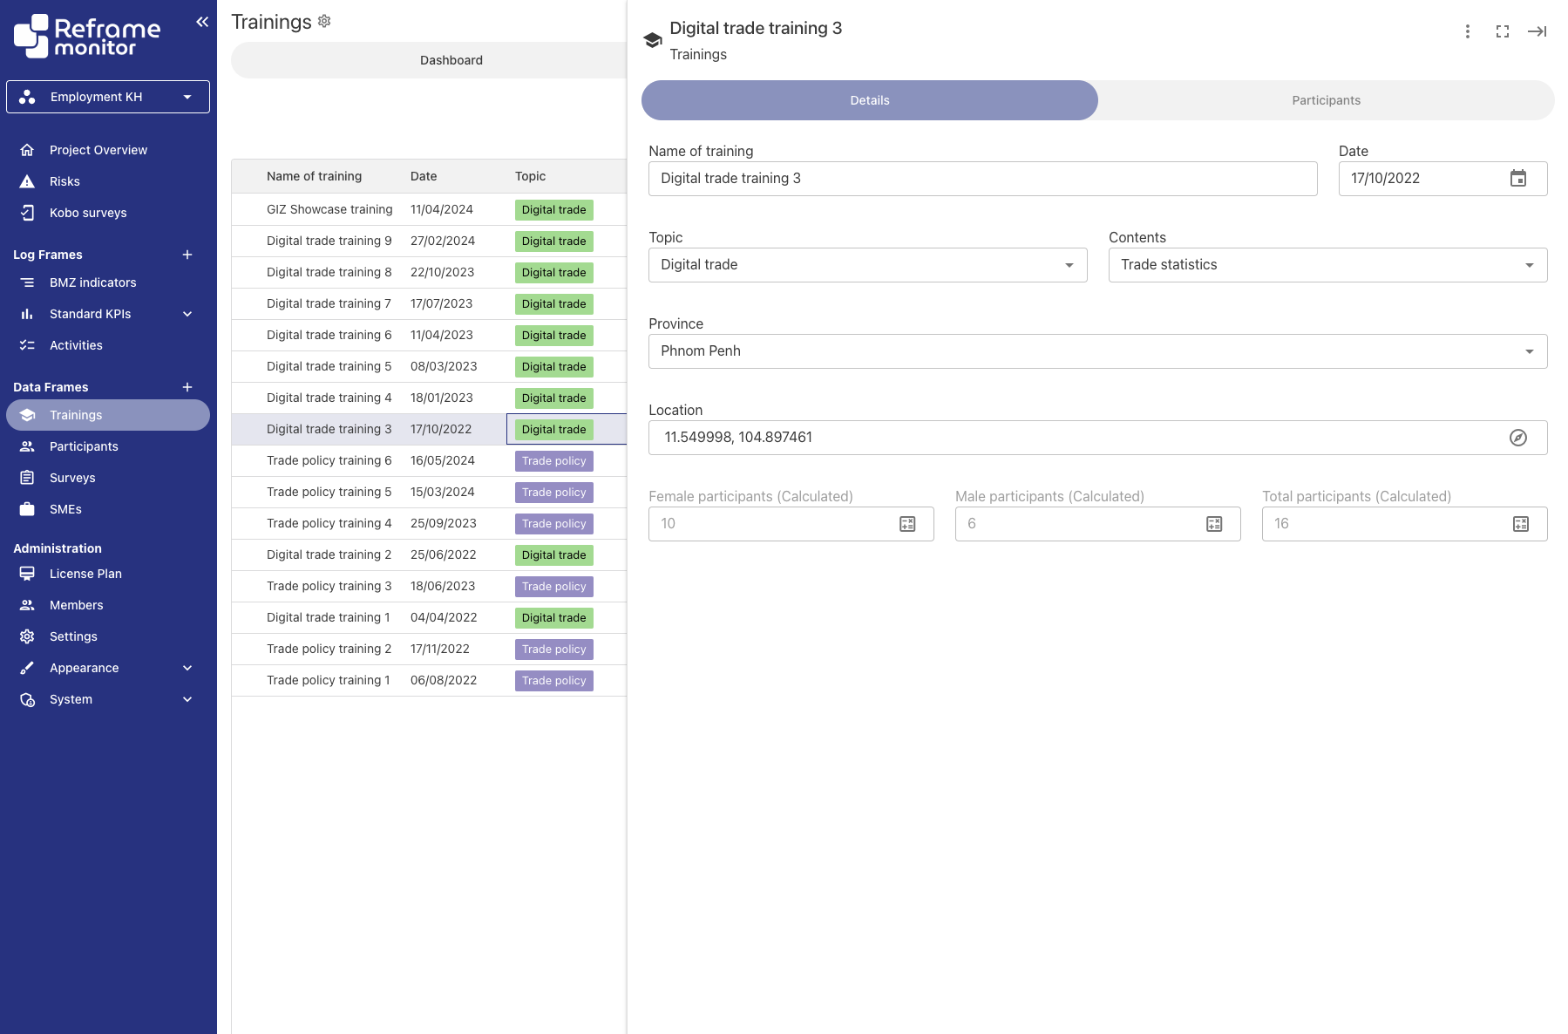1568x1034 pixels.
Task: Expand detail panel to fullscreen
Action: click(1503, 31)
